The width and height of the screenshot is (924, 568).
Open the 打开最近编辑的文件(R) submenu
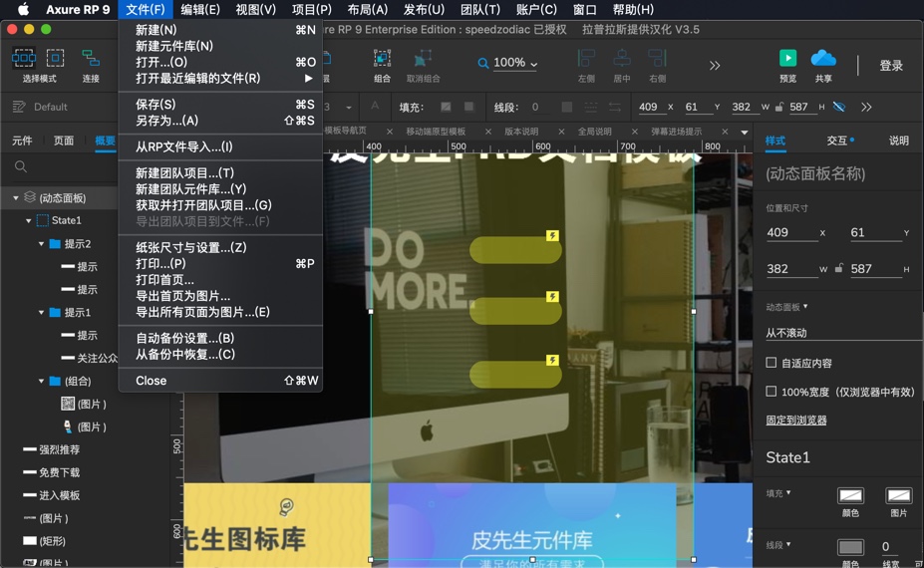220,79
